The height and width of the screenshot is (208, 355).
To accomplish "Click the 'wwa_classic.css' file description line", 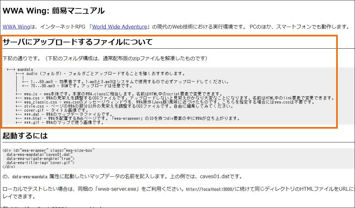I will [165, 102].
